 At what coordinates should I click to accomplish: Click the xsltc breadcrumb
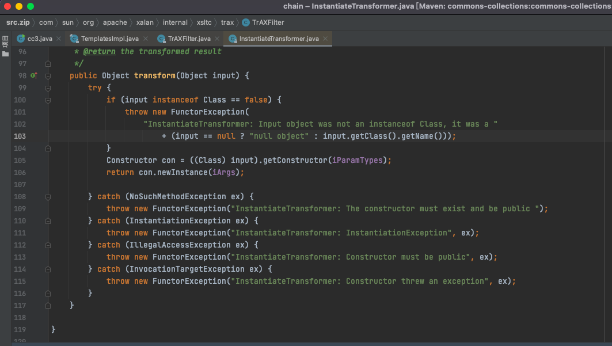[204, 22]
